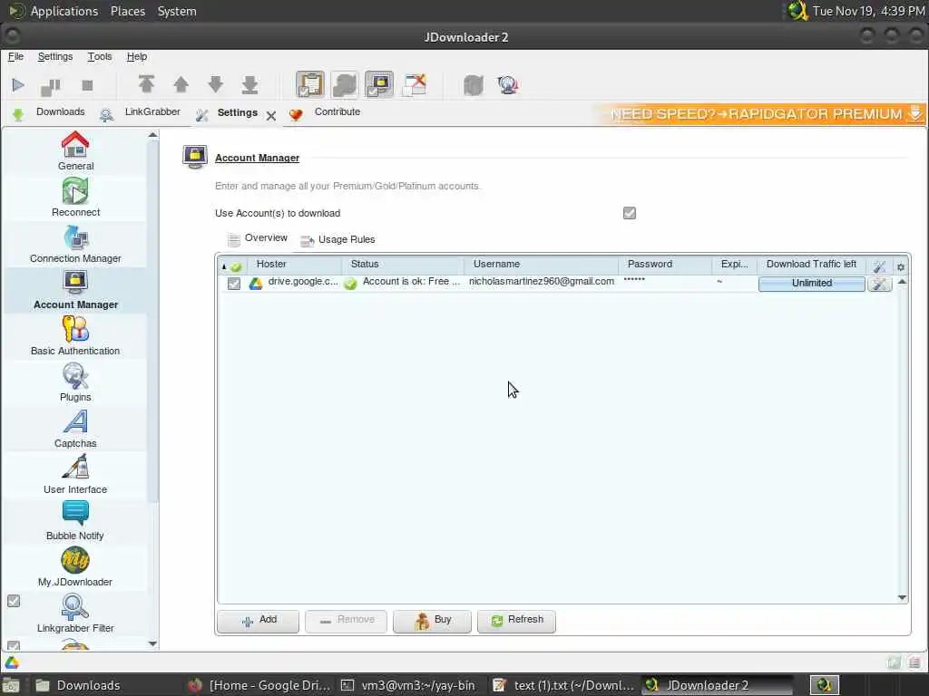Click the wrench icon in the drive.google row
The image size is (929, 696).
[879, 284]
